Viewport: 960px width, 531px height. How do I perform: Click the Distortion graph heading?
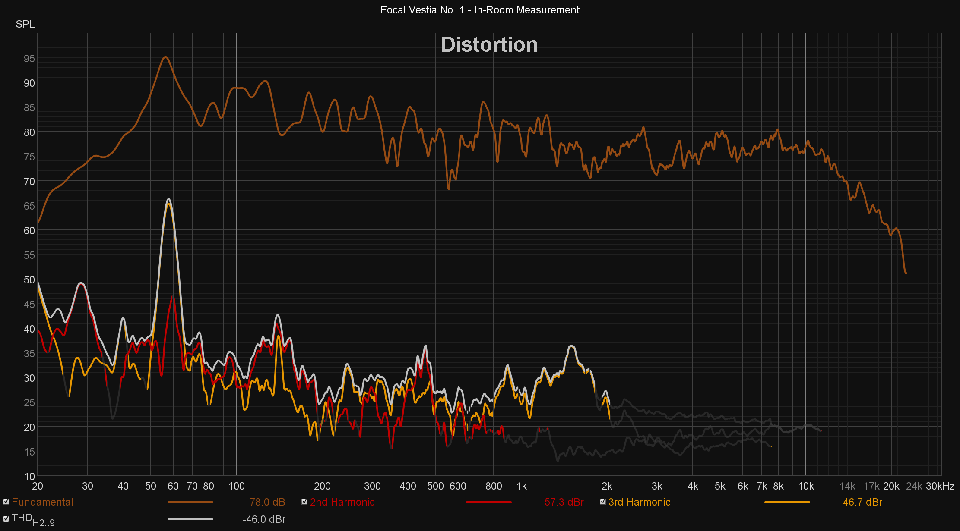coord(489,45)
